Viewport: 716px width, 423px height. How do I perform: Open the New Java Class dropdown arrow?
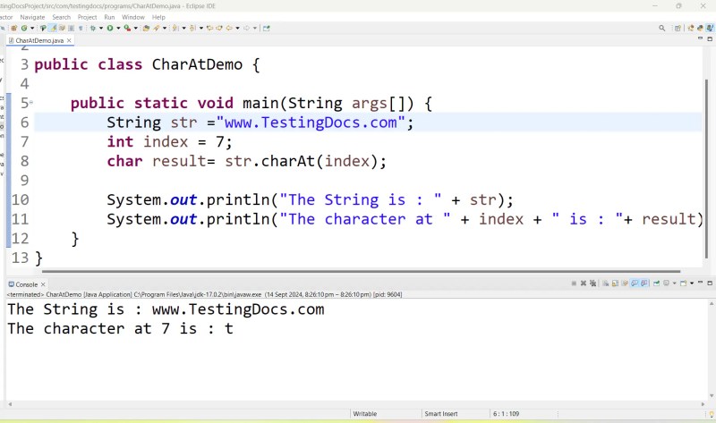(x=32, y=29)
